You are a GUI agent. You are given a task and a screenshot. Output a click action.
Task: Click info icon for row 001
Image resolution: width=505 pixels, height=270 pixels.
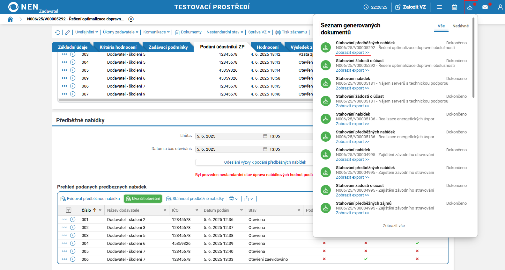(73, 219)
